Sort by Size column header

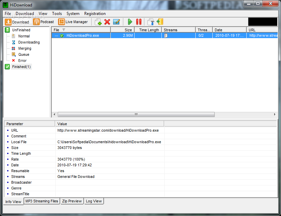tap(123, 30)
